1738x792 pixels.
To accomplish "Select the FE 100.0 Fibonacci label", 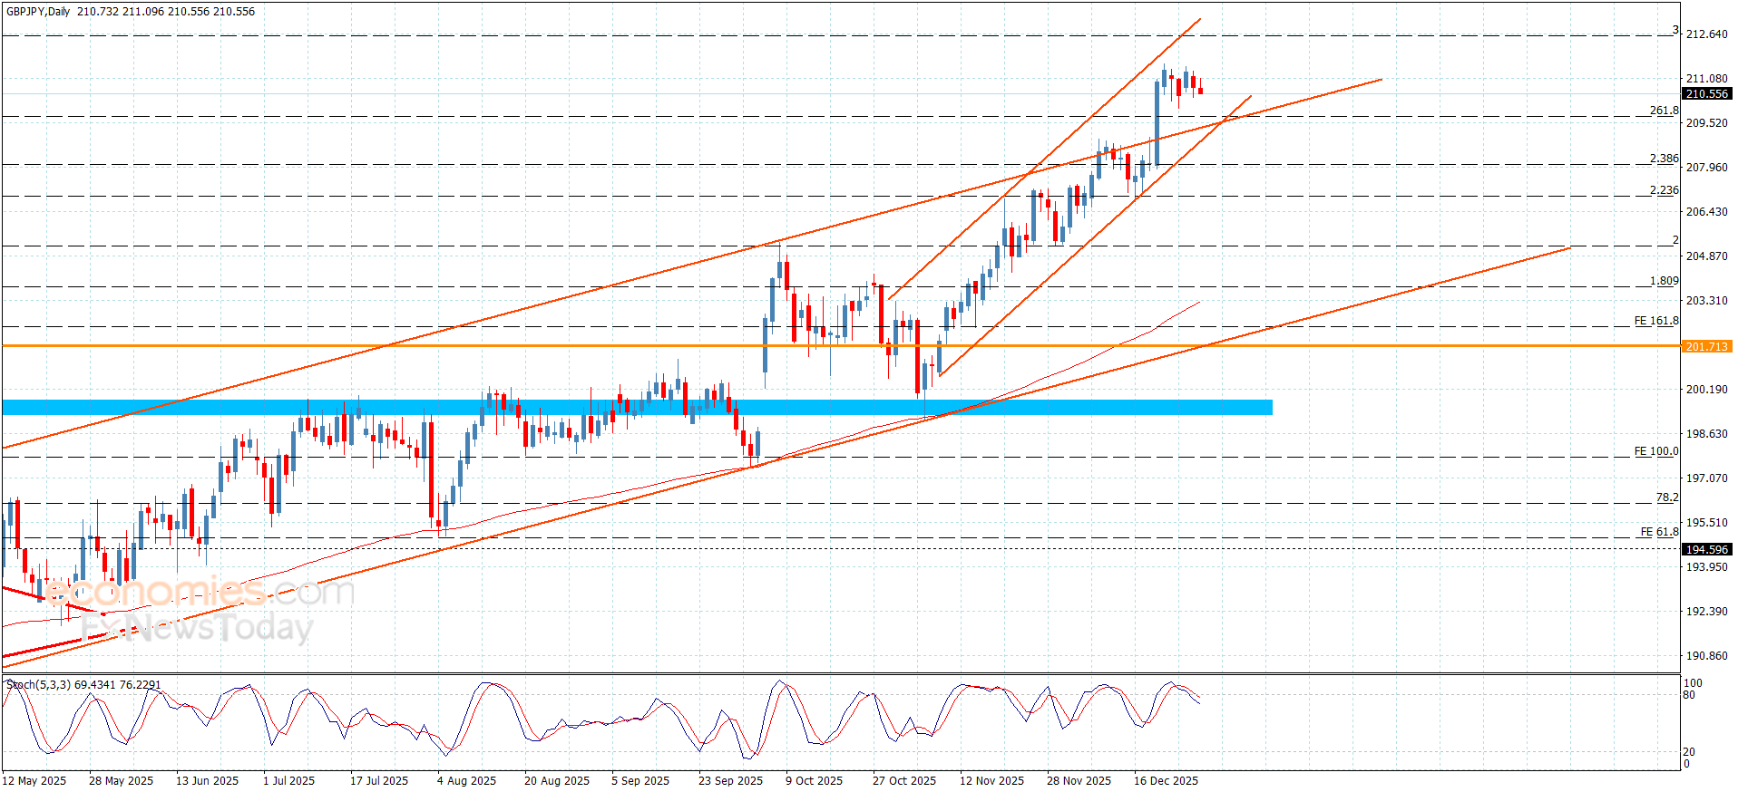I will [1655, 451].
